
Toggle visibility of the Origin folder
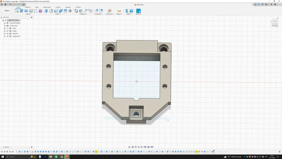(8, 28)
